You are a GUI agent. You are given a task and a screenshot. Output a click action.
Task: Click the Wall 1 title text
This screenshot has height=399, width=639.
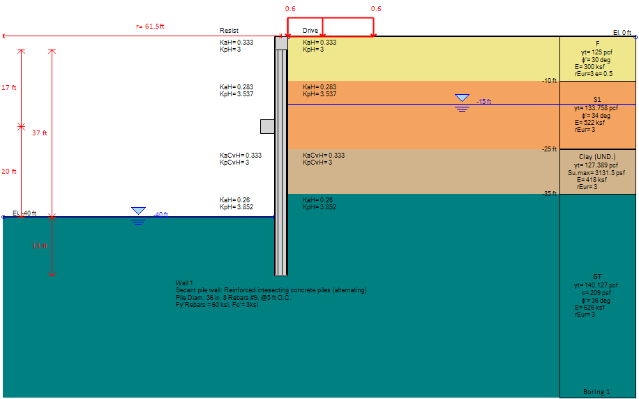[x=184, y=283]
